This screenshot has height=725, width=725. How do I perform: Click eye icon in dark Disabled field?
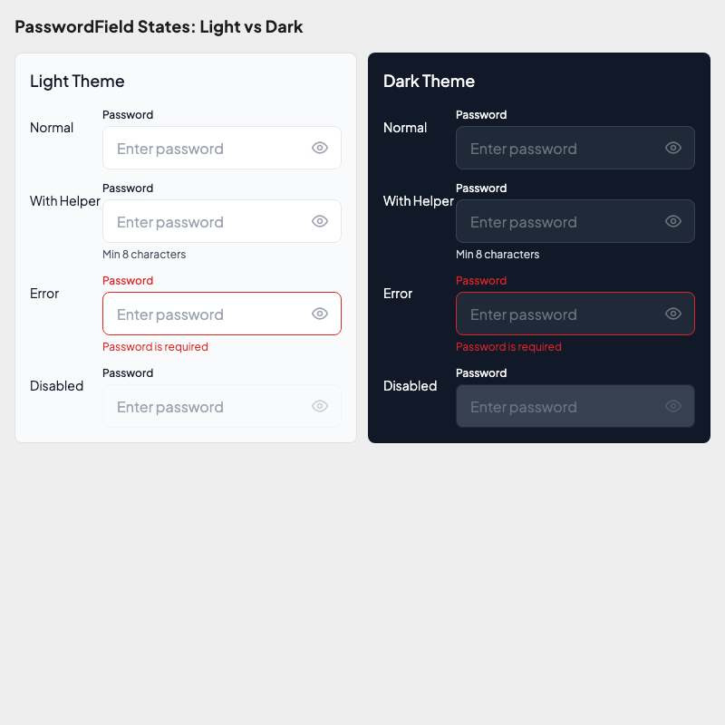[x=673, y=406]
